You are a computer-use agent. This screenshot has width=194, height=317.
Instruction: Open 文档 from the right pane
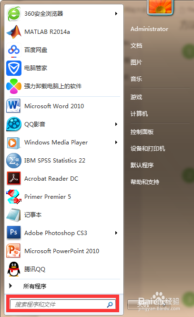pos(136,46)
